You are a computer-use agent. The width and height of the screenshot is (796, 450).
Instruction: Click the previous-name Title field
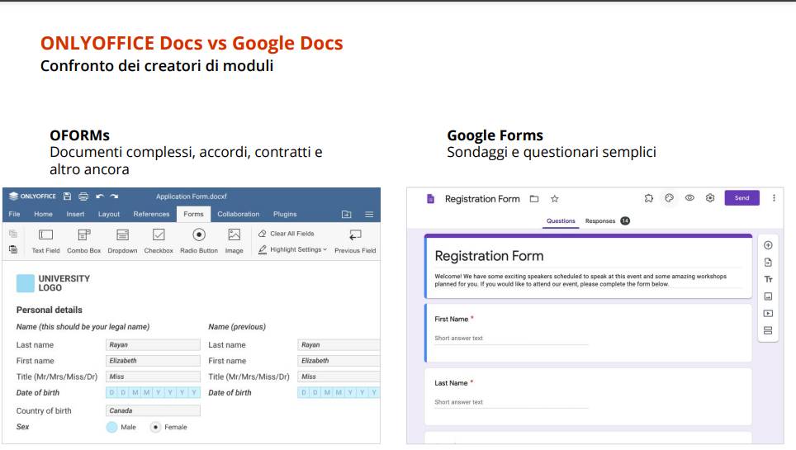point(339,377)
